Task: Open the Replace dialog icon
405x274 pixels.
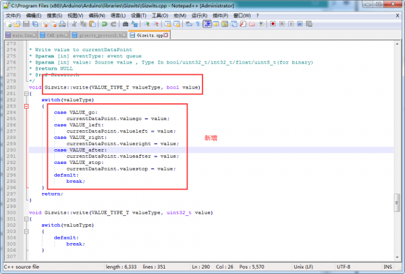Action: pyautogui.click(x=134, y=24)
